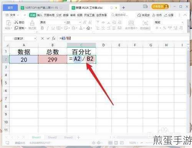Cancel formula entry with X icon

click(x=42, y=38)
